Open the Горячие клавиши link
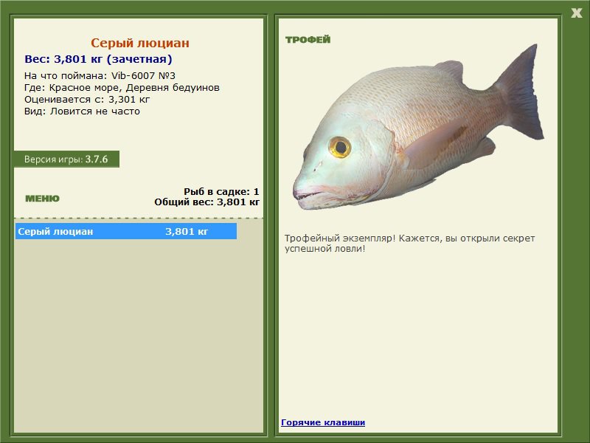 (323, 422)
